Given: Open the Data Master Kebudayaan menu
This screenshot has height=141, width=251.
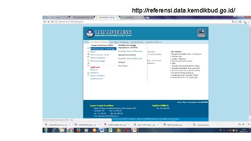Looking at the screenshot, I should coord(119,42).
